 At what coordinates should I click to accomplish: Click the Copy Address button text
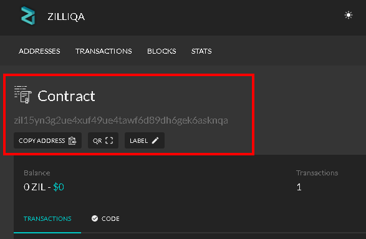click(x=42, y=140)
